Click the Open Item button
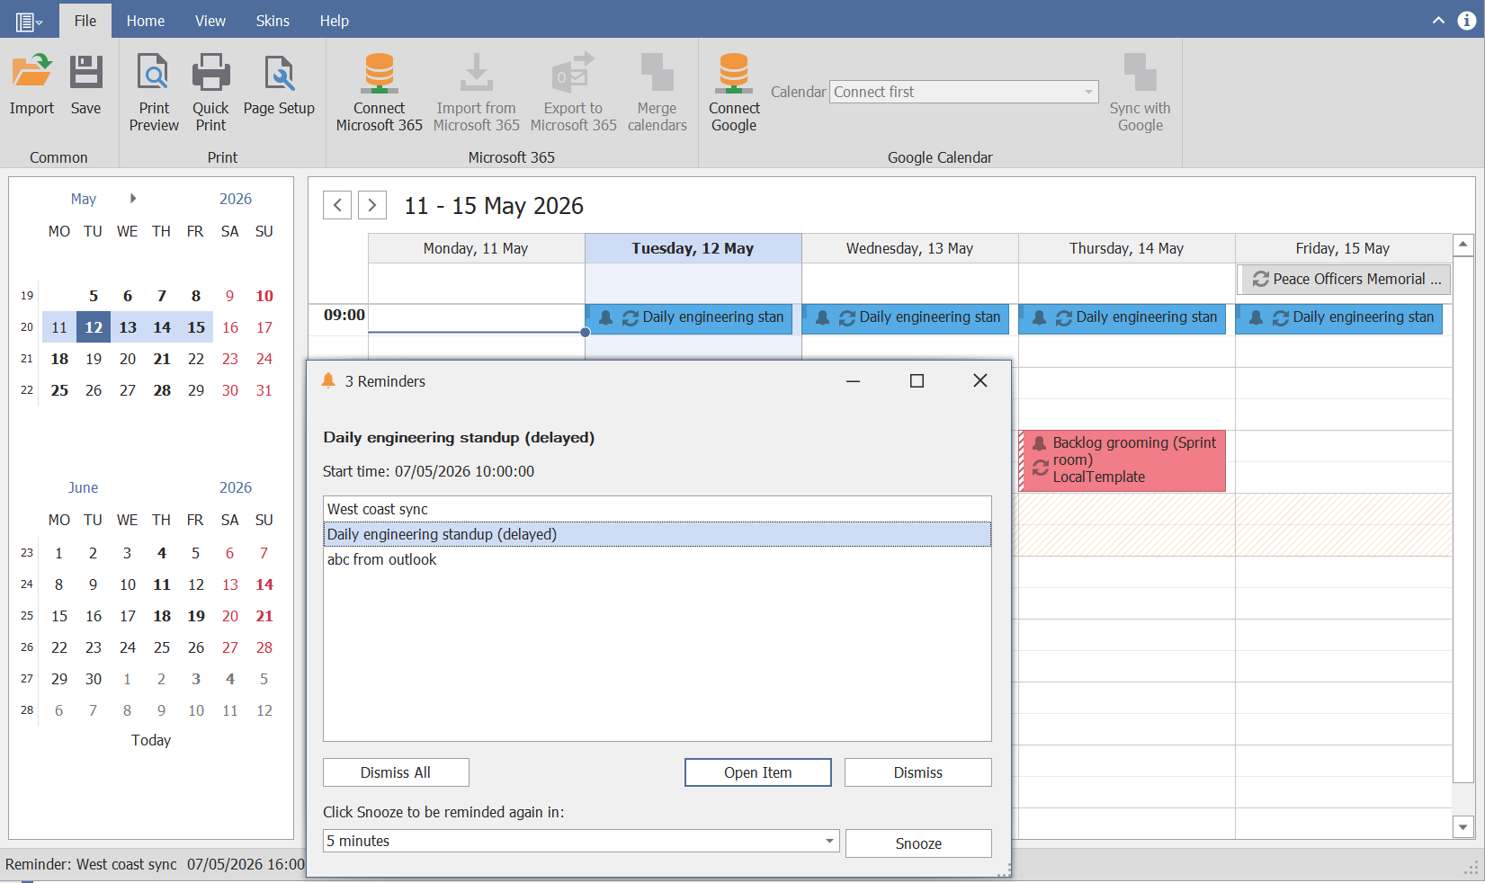Screen dimensions: 1485x883 (x=757, y=772)
